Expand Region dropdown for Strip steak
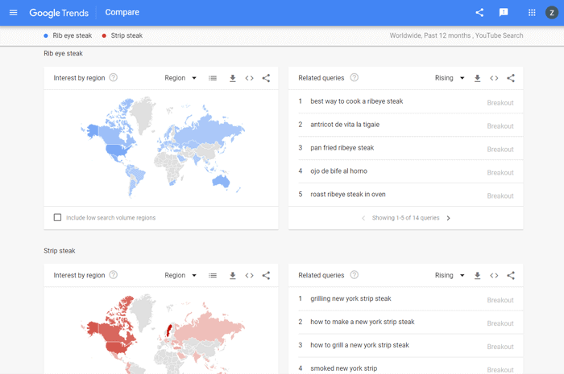 coord(180,275)
